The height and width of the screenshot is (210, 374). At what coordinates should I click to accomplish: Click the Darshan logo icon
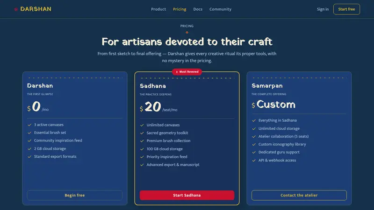pyautogui.click(x=16, y=9)
